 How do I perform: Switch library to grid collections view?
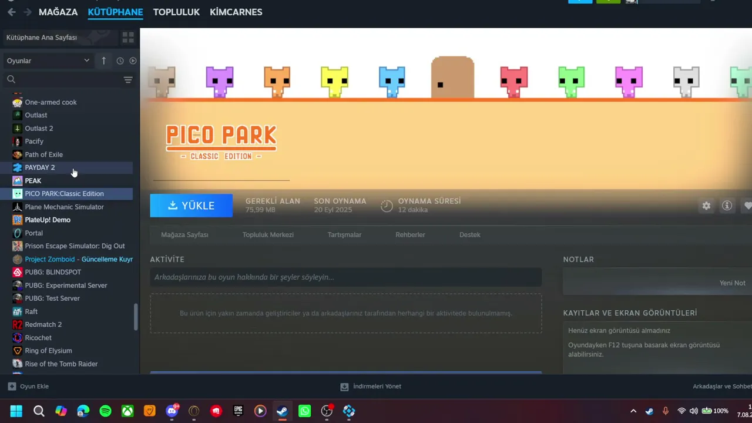(128, 38)
